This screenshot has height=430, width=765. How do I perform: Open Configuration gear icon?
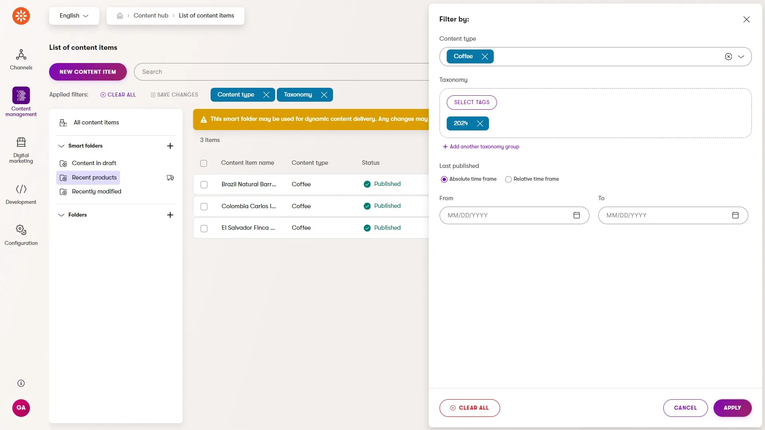(x=21, y=230)
